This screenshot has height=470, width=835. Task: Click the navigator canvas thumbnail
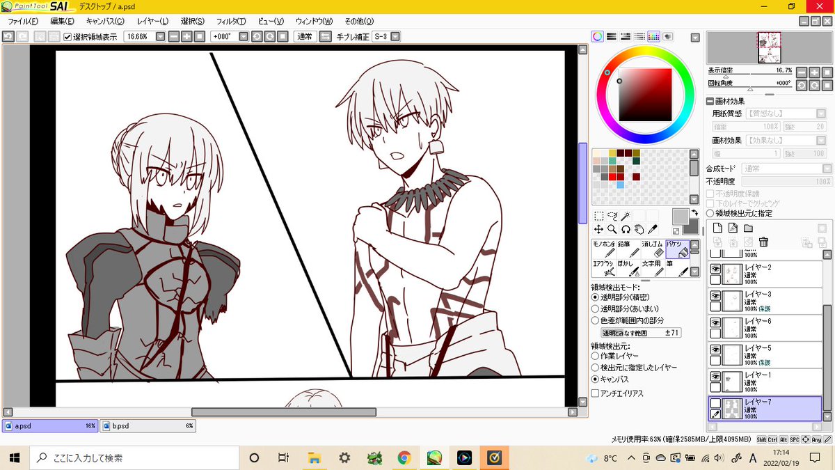[x=770, y=49]
